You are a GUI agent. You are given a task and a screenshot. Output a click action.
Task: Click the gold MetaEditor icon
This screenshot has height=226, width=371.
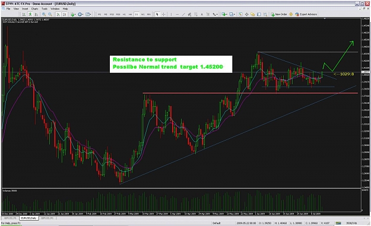point(291,14)
